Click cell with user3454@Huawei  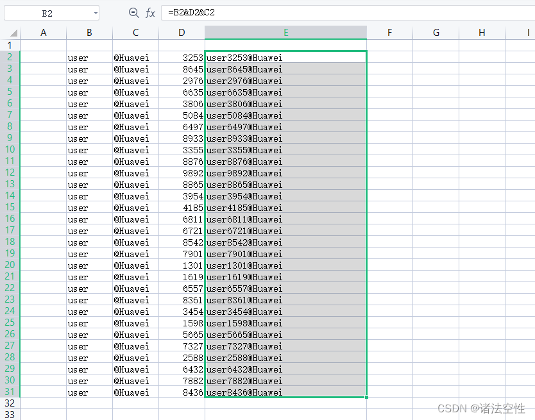point(285,311)
